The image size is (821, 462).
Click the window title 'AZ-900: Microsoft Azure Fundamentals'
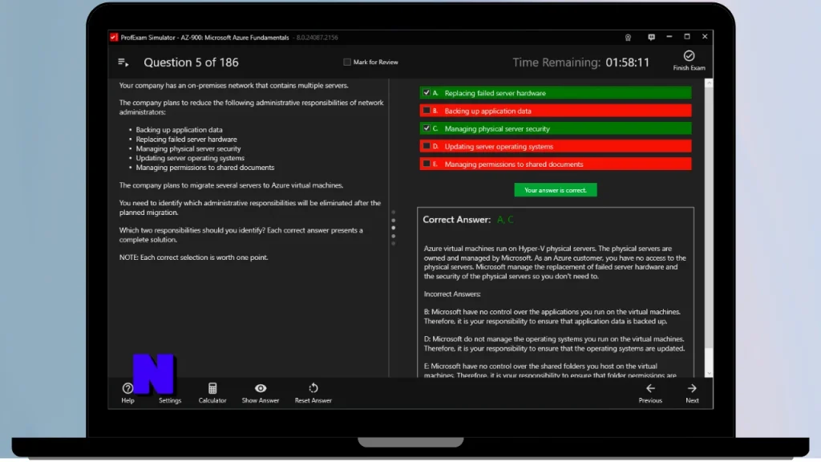tap(235, 37)
